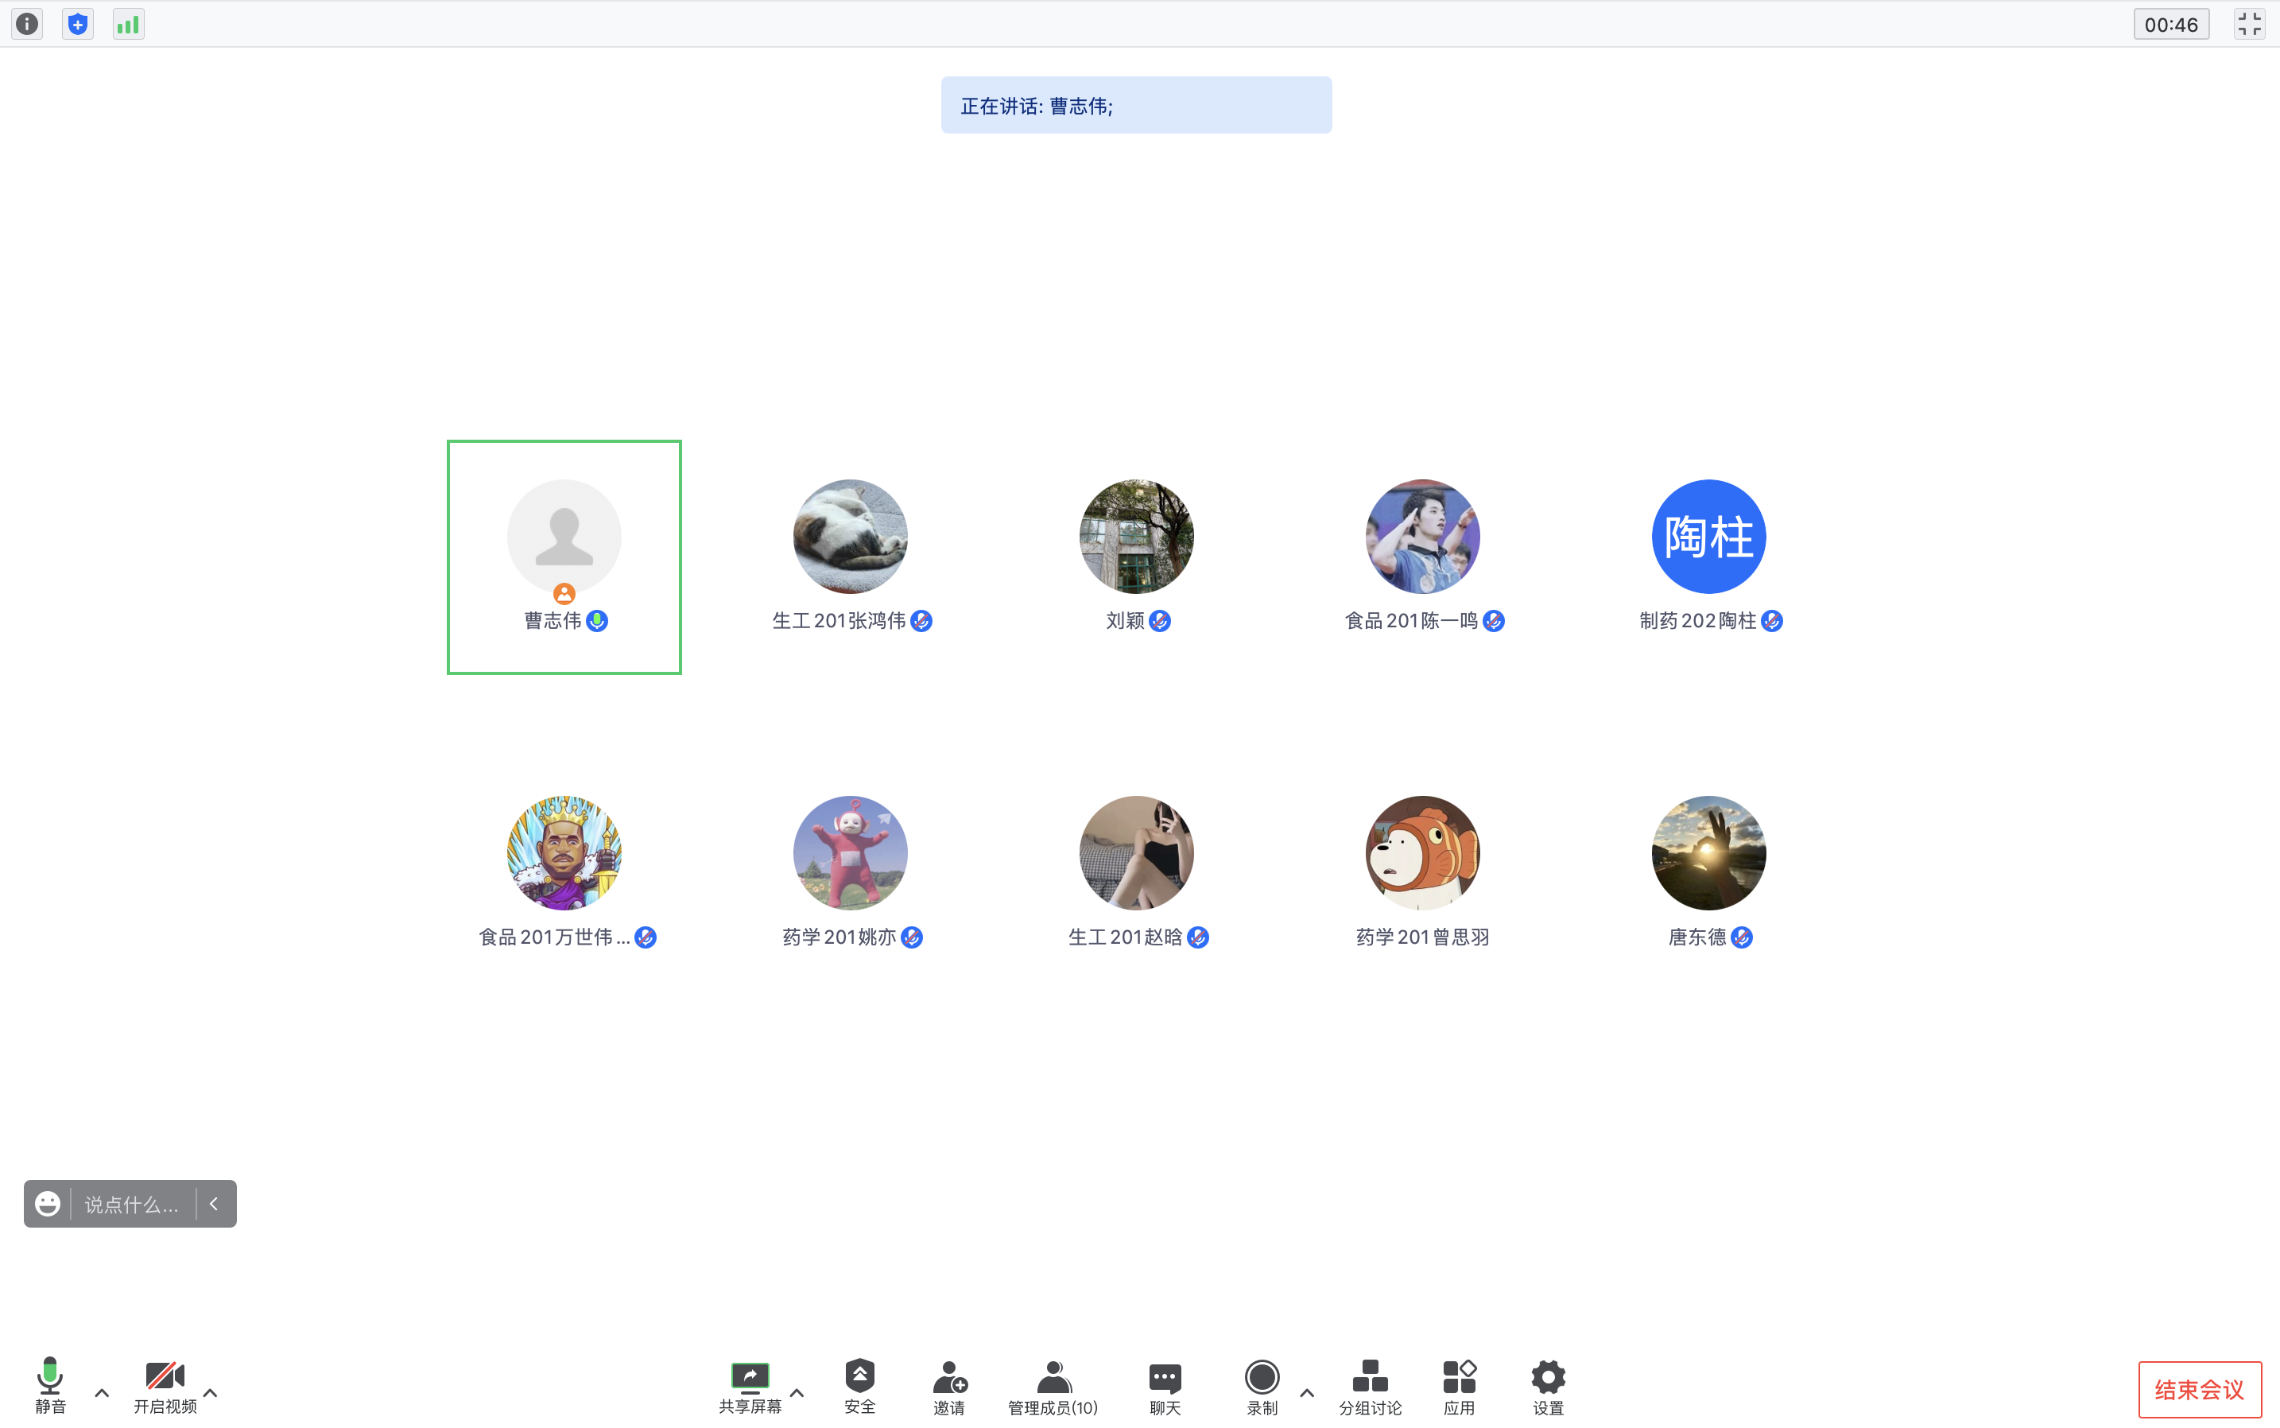The width and height of the screenshot is (2280, 1428).
Task: Click the 正在讲话: 曹志伟 speaker banner
Action: (x=1137, y=105)
